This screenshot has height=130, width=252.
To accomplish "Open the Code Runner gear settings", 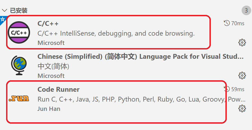I will pos(242,108).
